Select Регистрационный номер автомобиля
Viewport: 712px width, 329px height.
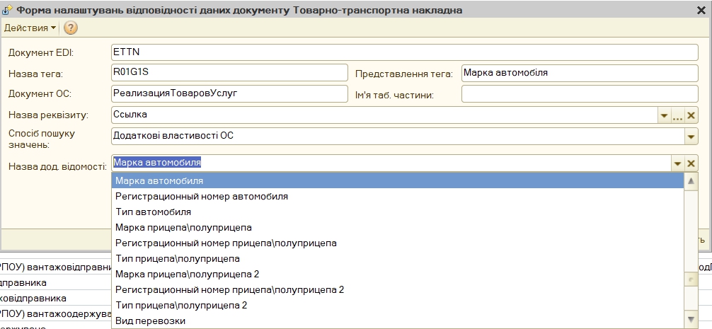[398, 197]
